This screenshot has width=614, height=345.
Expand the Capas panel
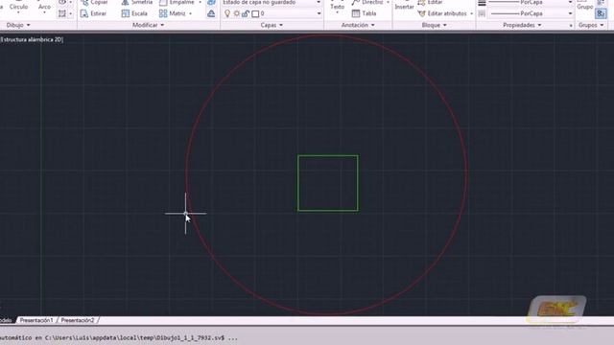[272, 25]
